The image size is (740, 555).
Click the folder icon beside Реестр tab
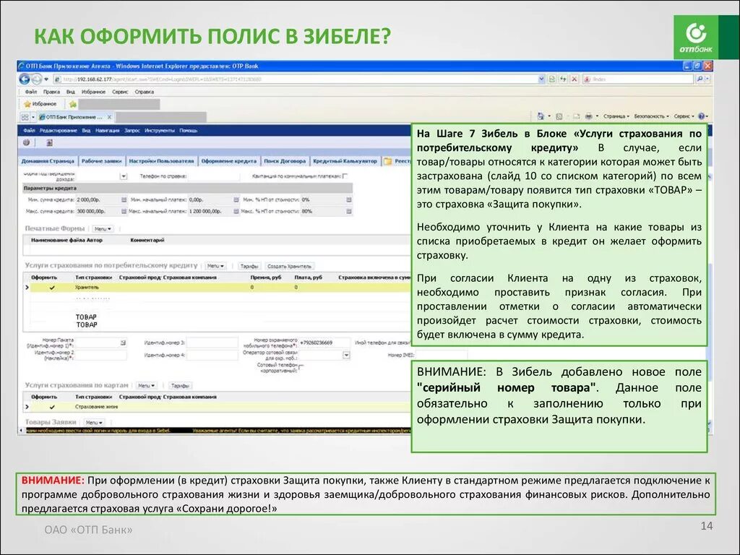click(388, 161)
